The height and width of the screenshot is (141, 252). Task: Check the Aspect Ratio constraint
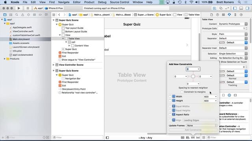(170, 114)
